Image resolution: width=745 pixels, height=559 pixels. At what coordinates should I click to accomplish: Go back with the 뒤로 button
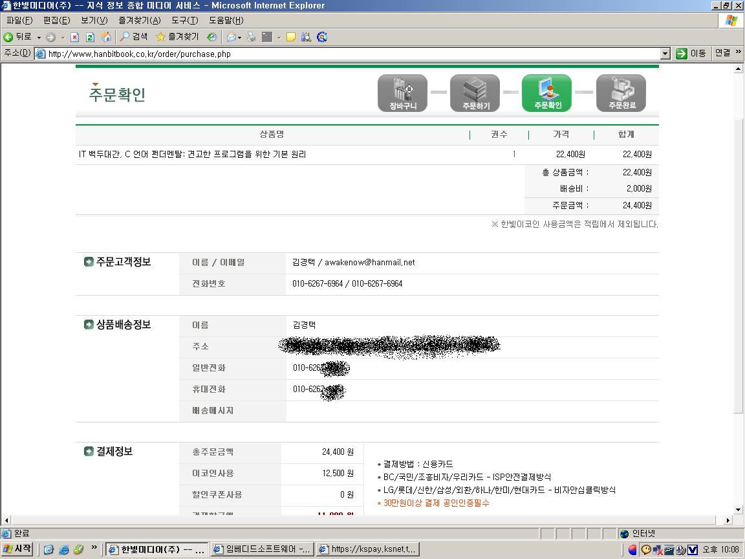click(x=17, y=37)
